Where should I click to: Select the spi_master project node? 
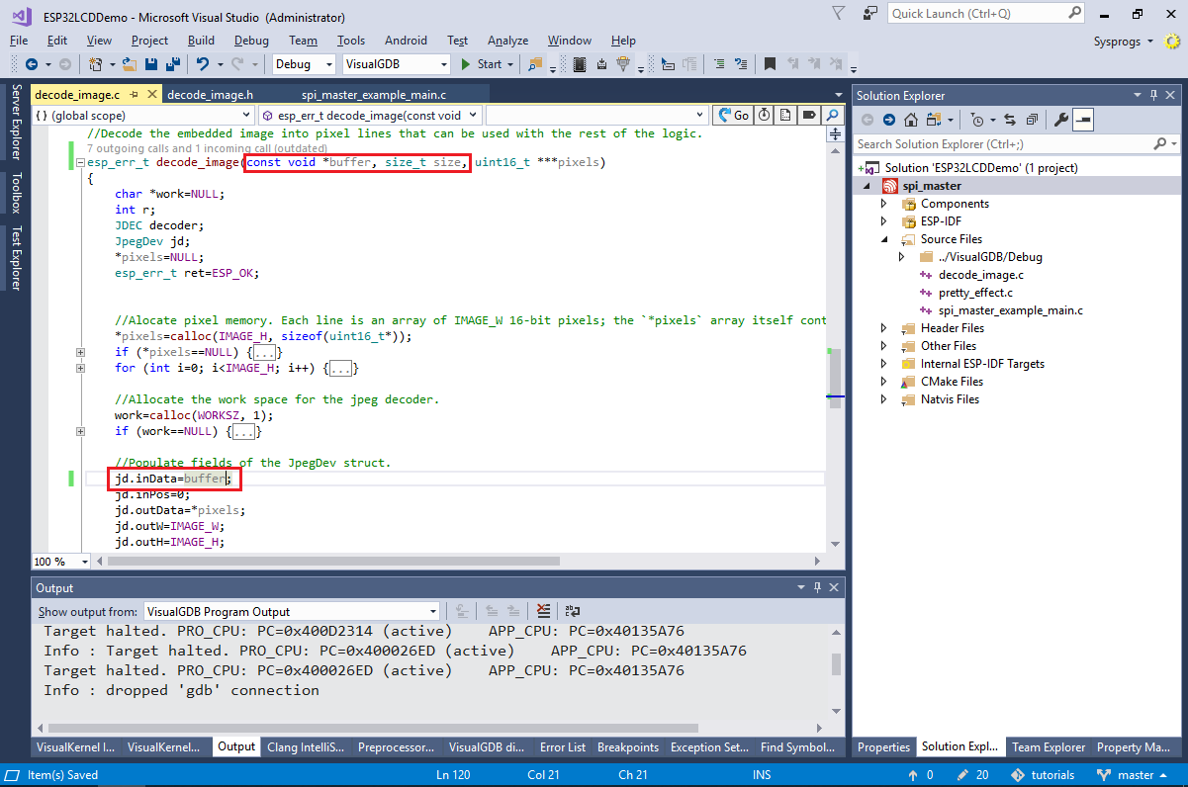click(931, 186)
